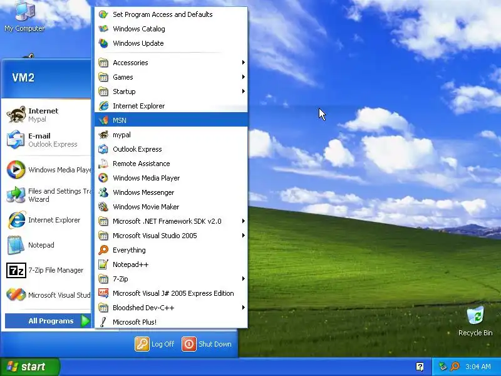Image resolution: width=501 pixels, height=376 pixels.
Task: Open Recycle Bin on the desktop
Action: click(x=475, y=321)
